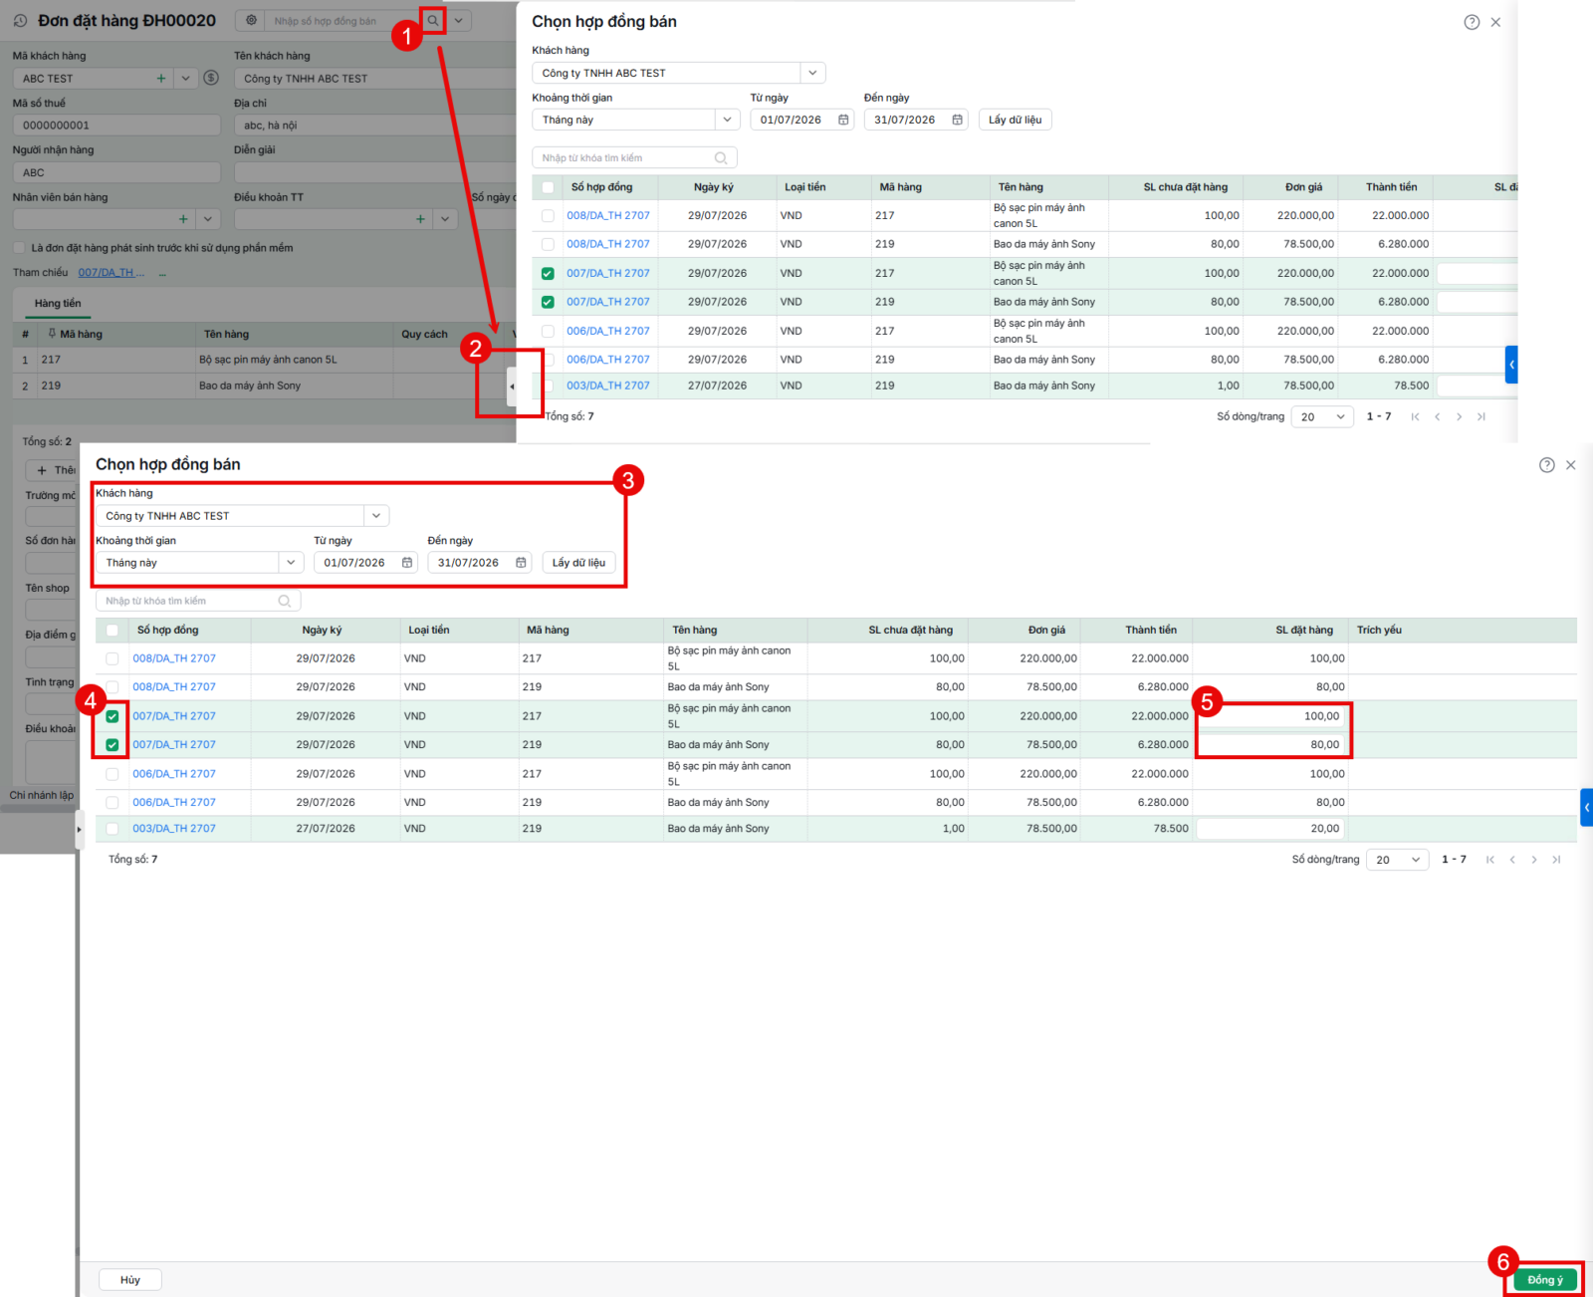Untick 007/DA_TH 2707 item 219 checkbox, lower dialog

tap(113, 745)
